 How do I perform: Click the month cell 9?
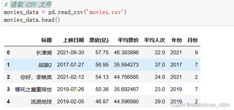196,53
